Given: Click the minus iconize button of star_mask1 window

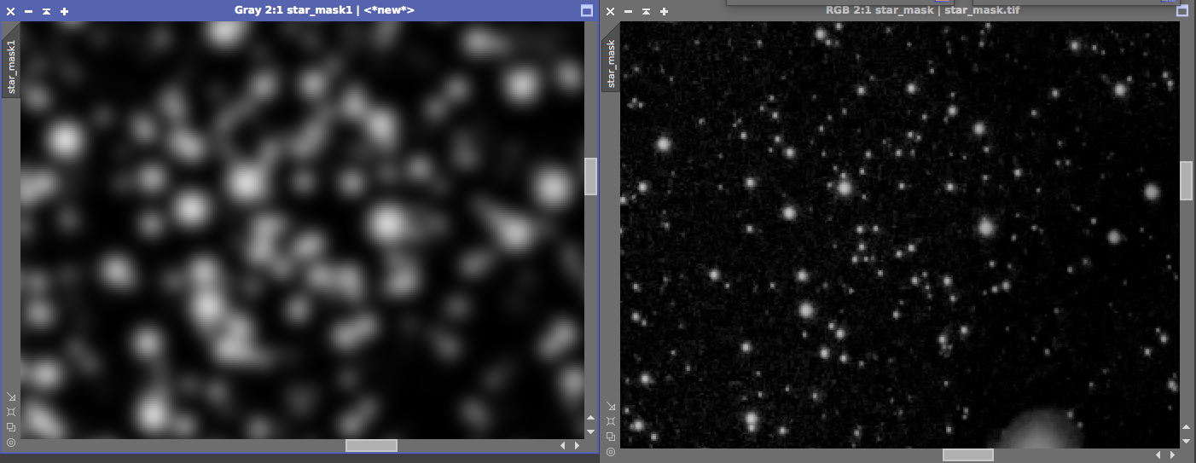Looking at the screenshot, I should pos(29,11).
